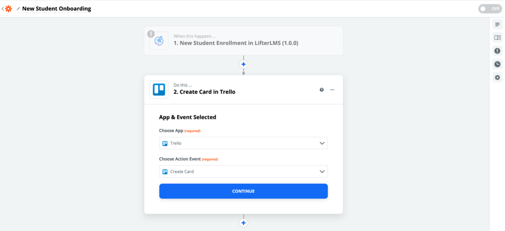Image resolution: width=505 pixels, height=231 pixels.
Task: Open the alerts exclamation icon in the right sidebar
Action: point(497,51)
